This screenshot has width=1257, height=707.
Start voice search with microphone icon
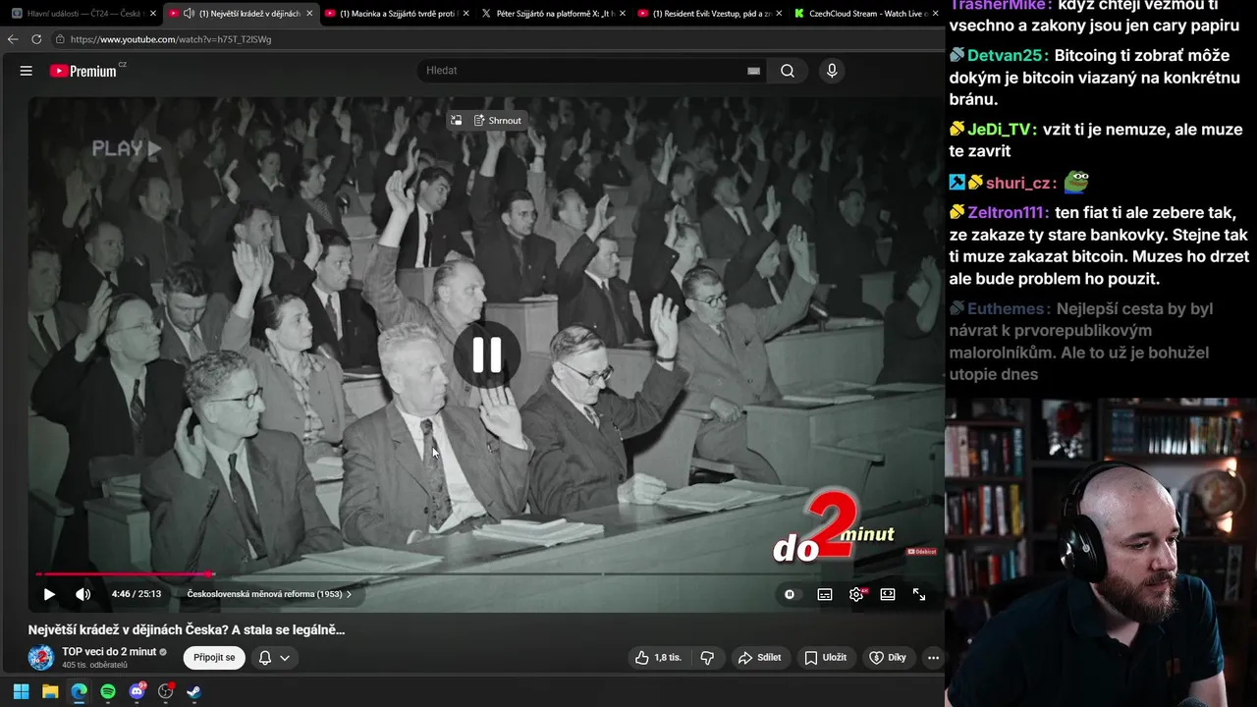[832, 71]
